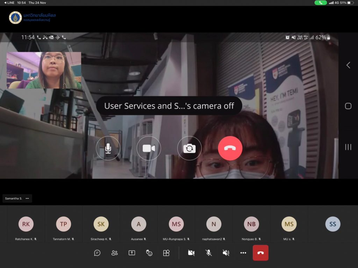Tap the share content icon
The height and width of the screenshot is (268, 358).
(132, 253)
